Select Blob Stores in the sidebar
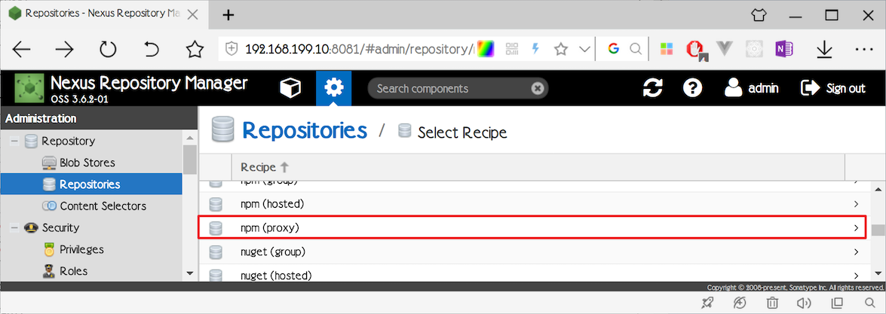Viewport: 886px width, 314px height. 87,163
